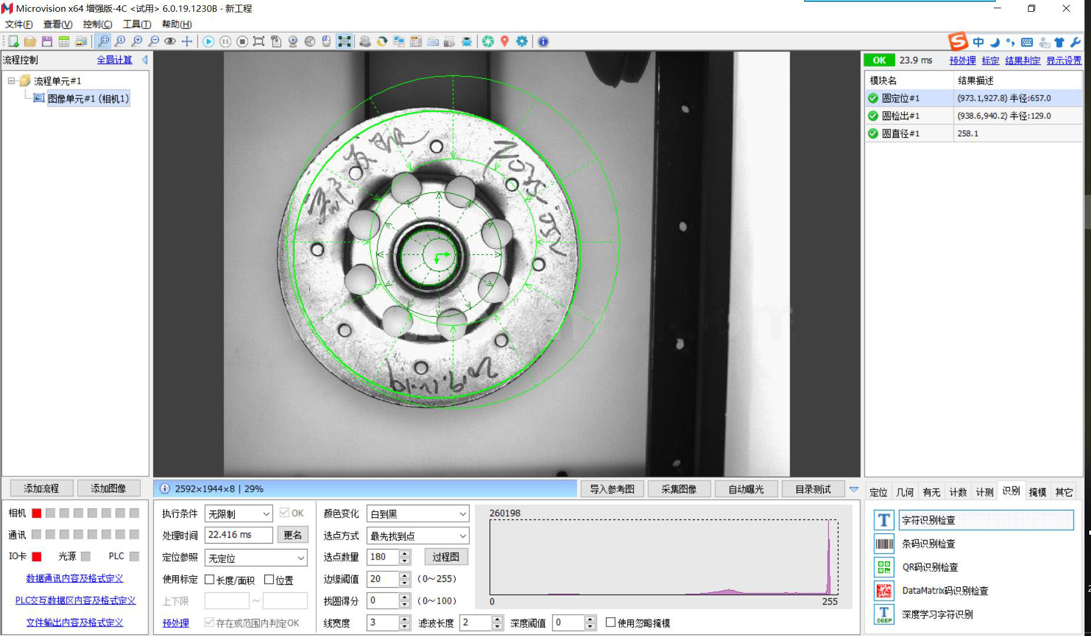Select 字符识别检查 tool with T icon

click(973, 520)
